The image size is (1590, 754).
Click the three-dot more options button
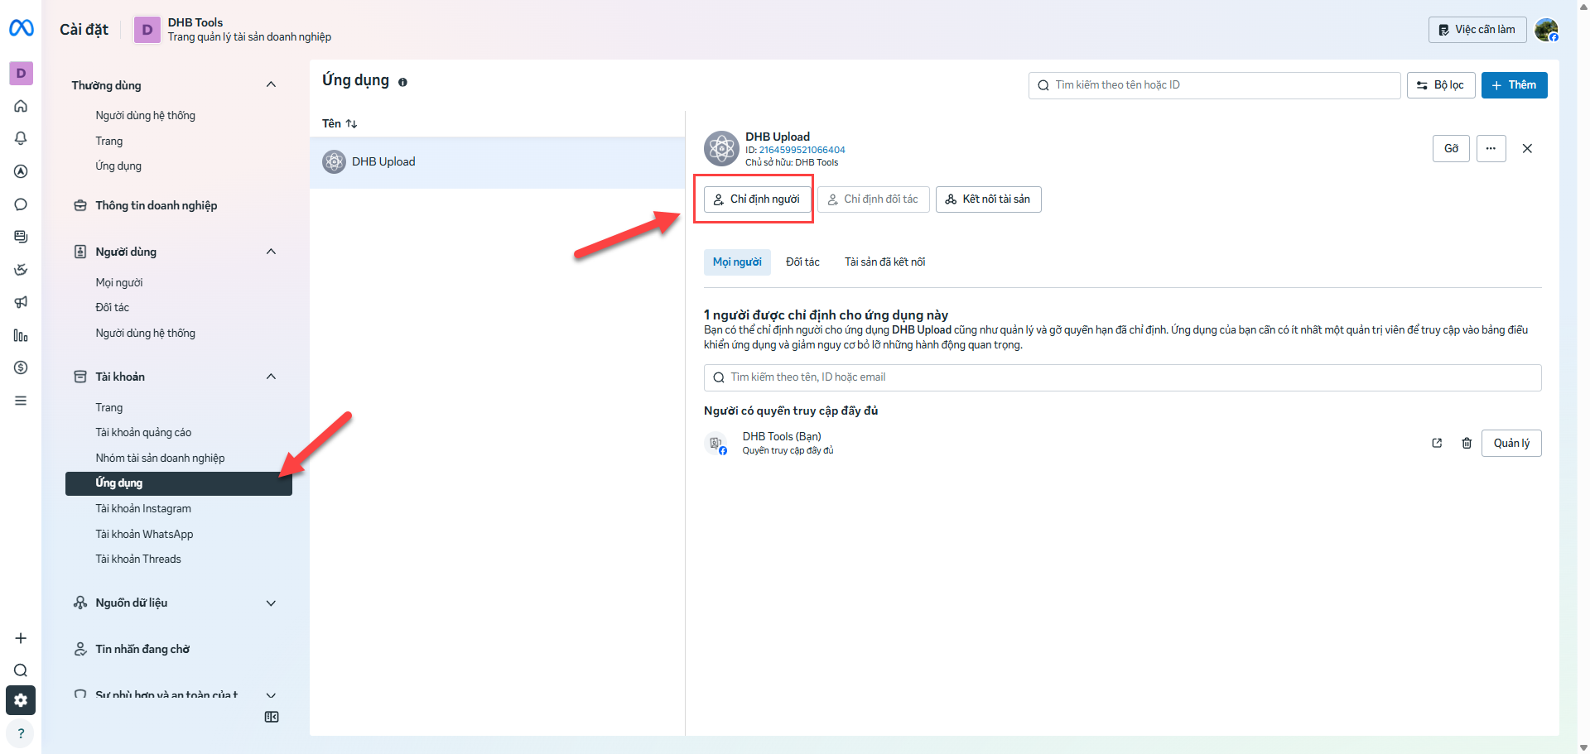[x=1491, y=149]
